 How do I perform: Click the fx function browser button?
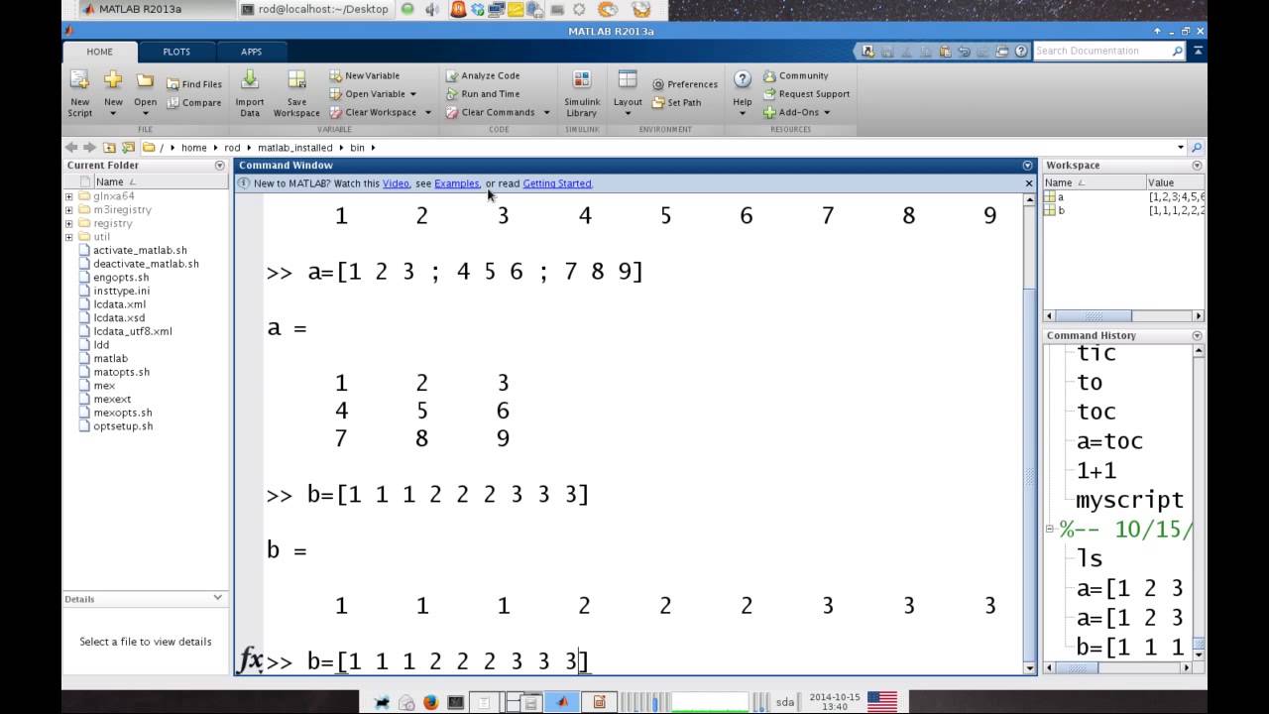[250, 659]
